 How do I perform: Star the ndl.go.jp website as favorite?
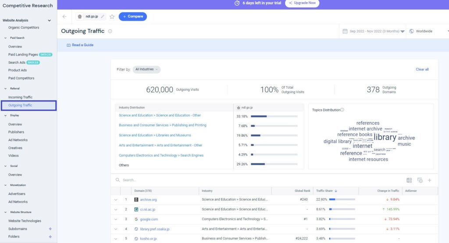(112, 17)
